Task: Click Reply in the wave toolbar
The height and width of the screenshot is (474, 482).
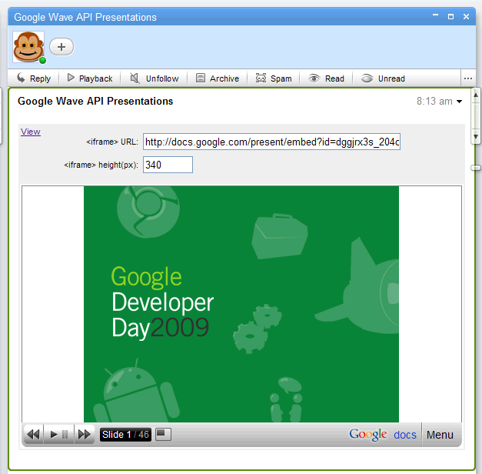Action: (34, 78)
